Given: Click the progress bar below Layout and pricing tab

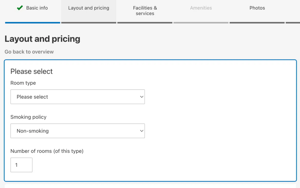Looking at the screenshot, I should pyautogui.click(x=88, y=23).
